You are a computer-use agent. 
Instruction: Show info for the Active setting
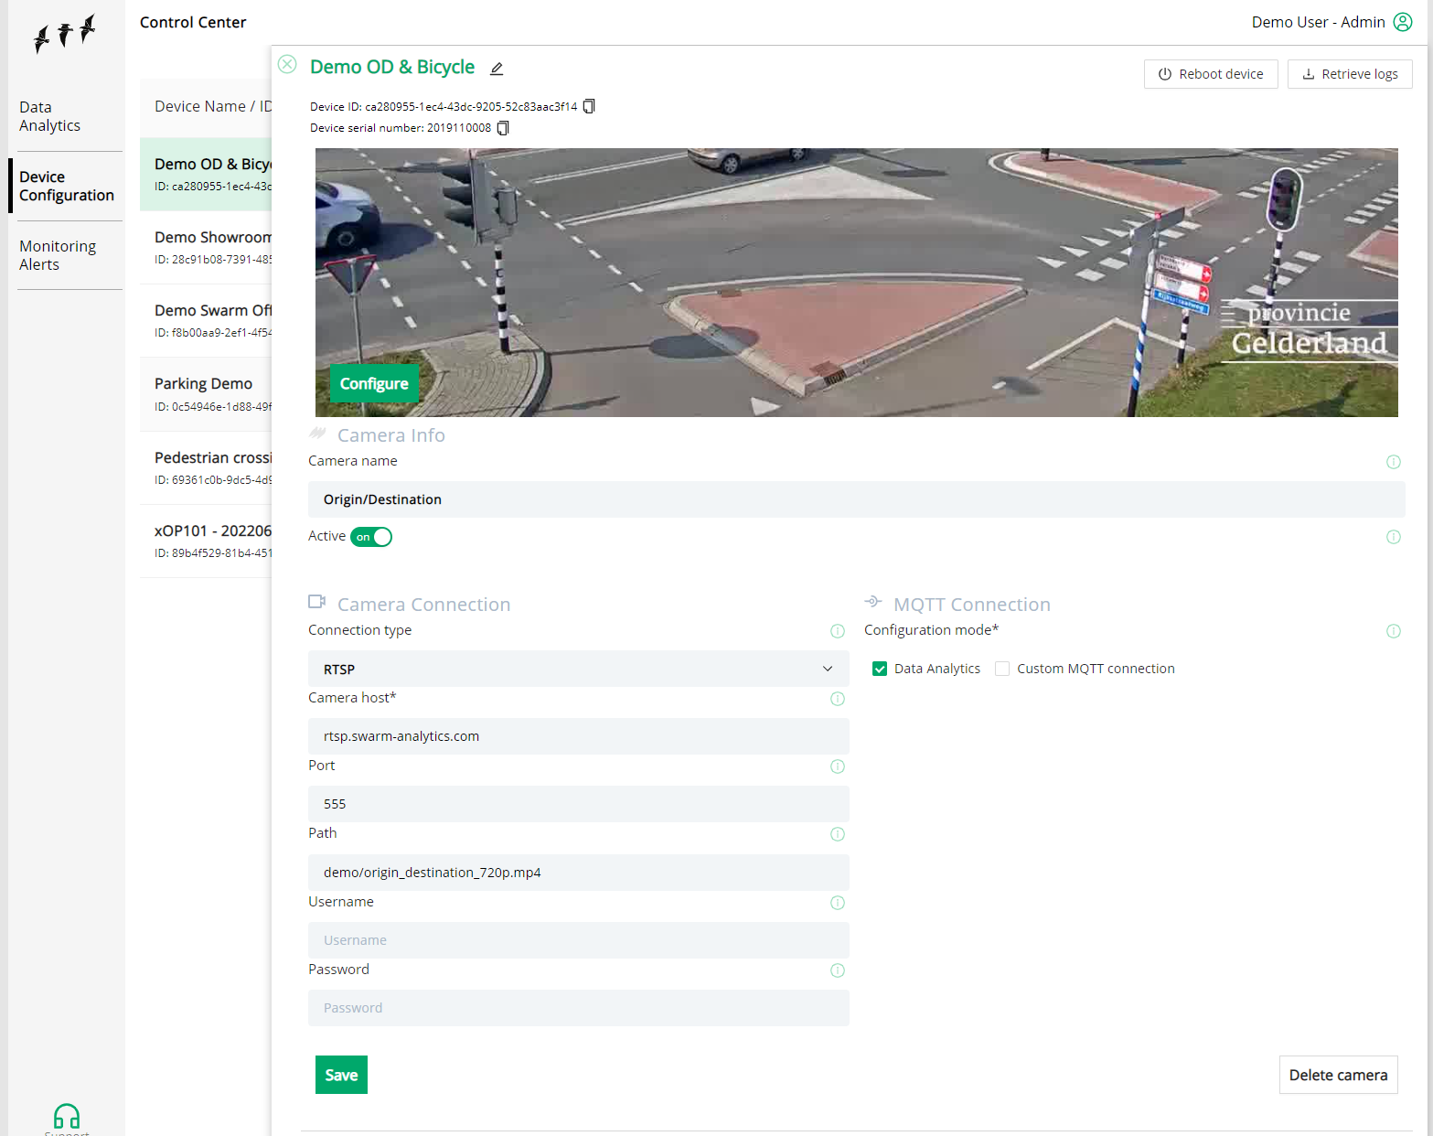pyautogui.click(x=1394, y=537)
